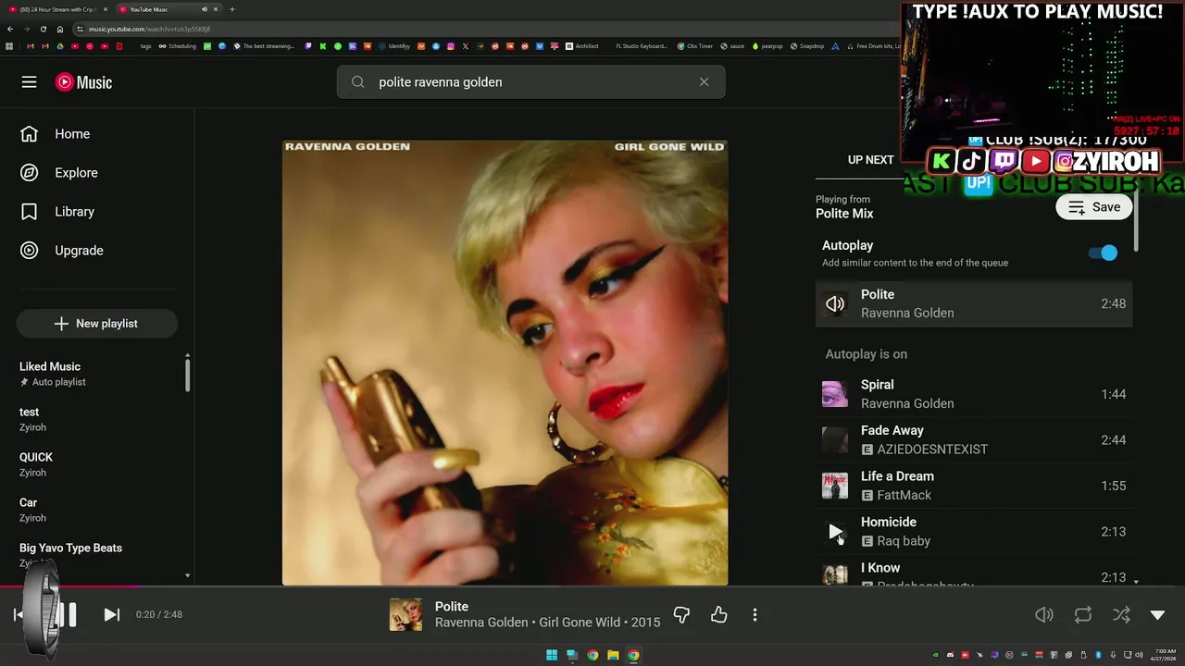
Task: Open Big Yavo Type Beats playlist
Action: pos(96,555)
